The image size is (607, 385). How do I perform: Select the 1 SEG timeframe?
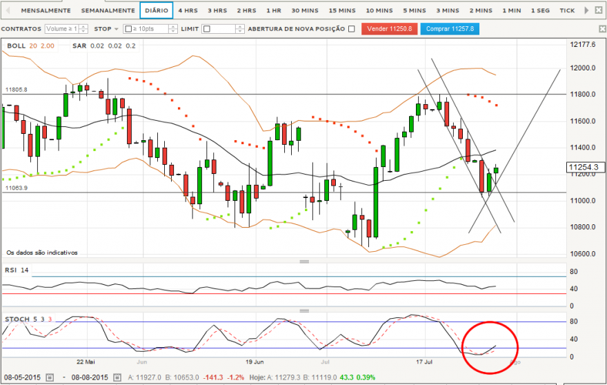(x=540, y=10)
